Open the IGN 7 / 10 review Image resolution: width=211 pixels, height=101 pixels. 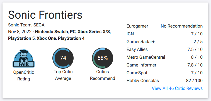point(164,34)
